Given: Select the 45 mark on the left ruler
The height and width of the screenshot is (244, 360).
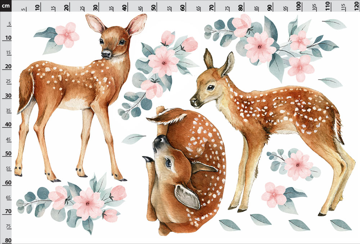Looking at the screenshot, I should coord(9,139).
